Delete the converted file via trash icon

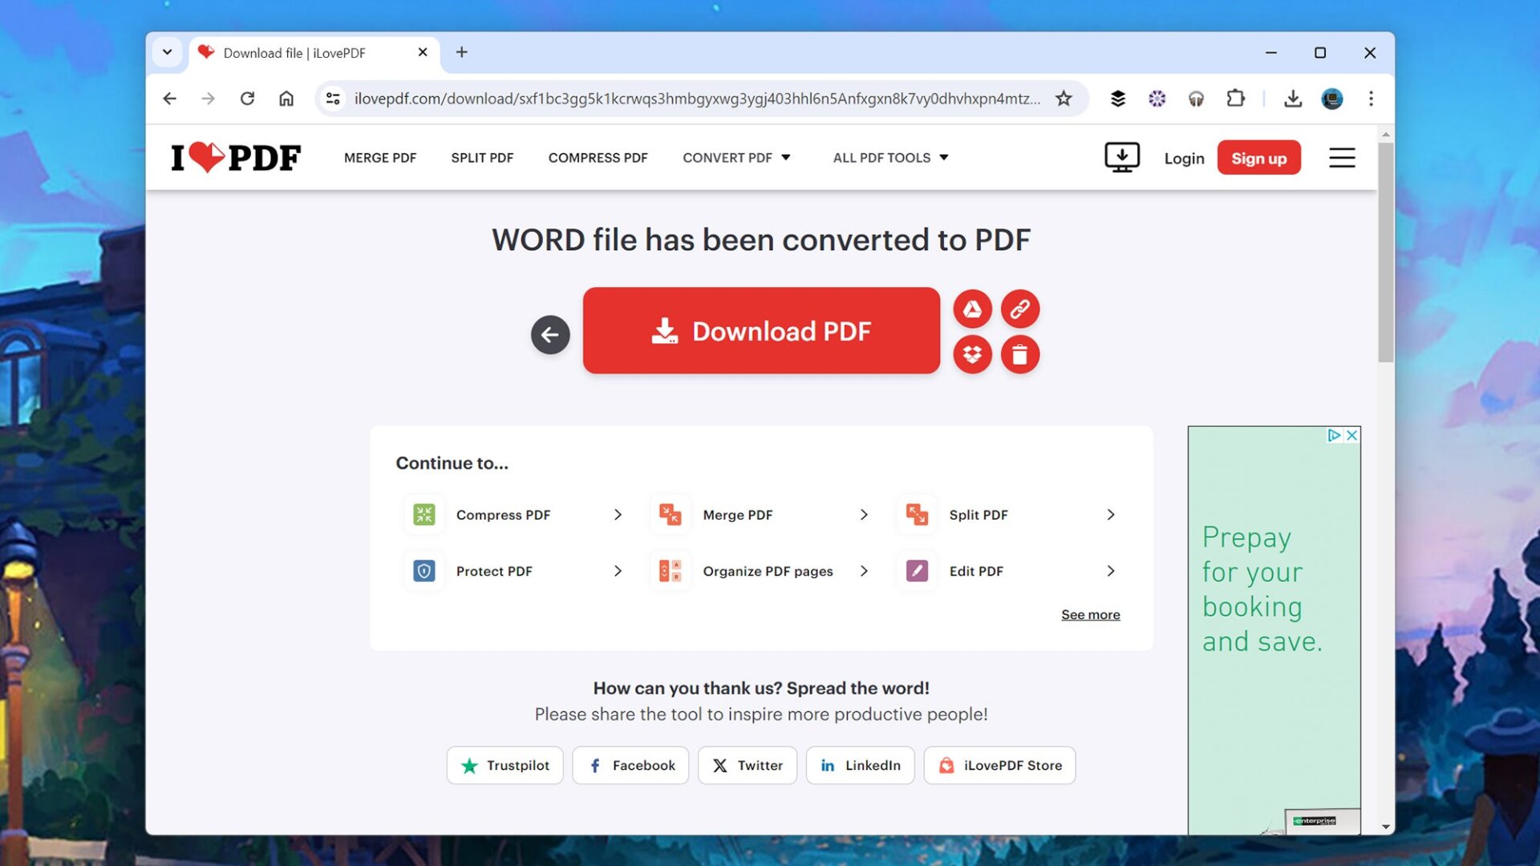click(x=1020, y=354)
